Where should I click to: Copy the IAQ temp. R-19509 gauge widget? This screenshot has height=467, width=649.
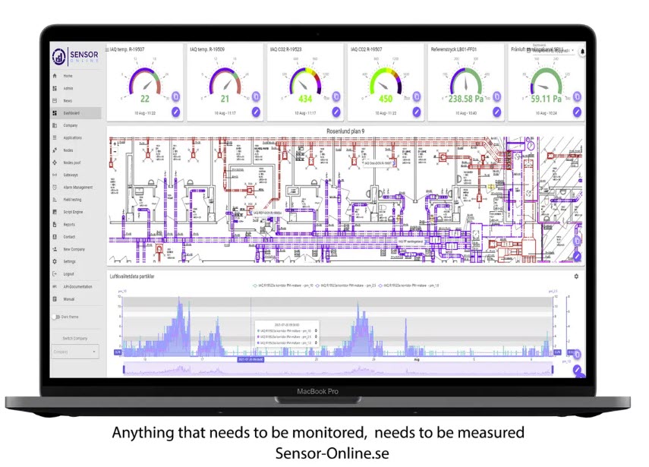(256, 96)
